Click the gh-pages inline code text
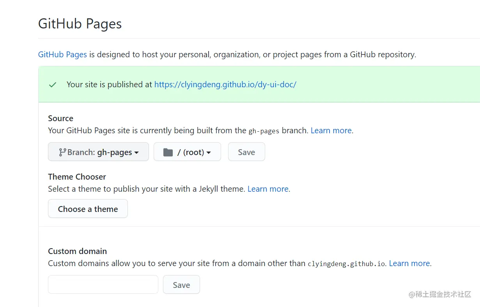 (x=264, y=131)
